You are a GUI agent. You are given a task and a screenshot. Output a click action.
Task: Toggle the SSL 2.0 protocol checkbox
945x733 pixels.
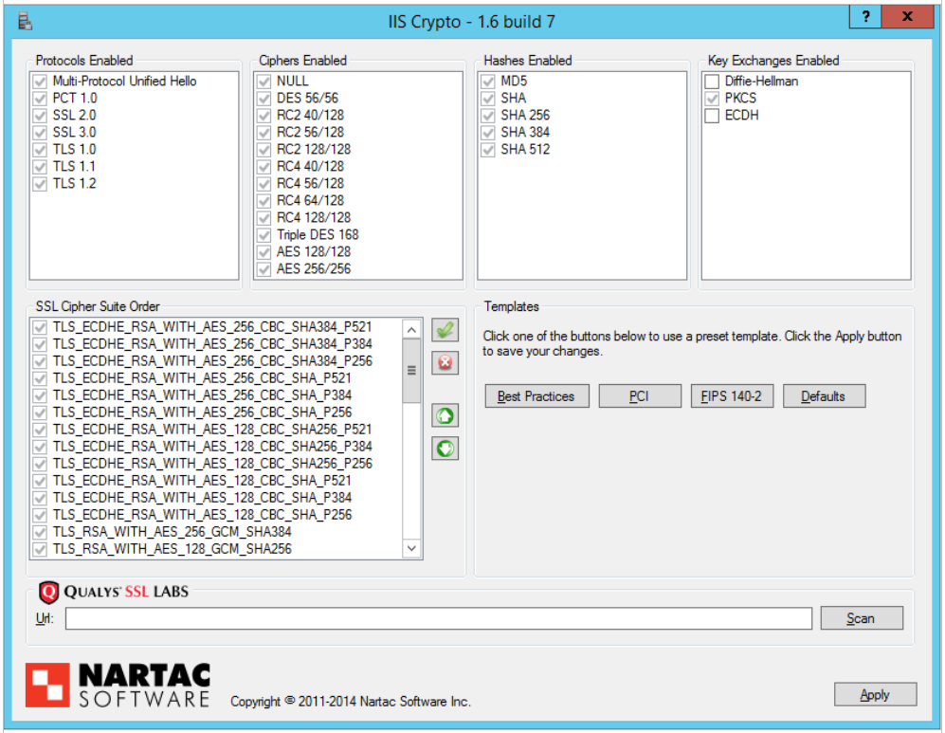(x=40, y=116)
